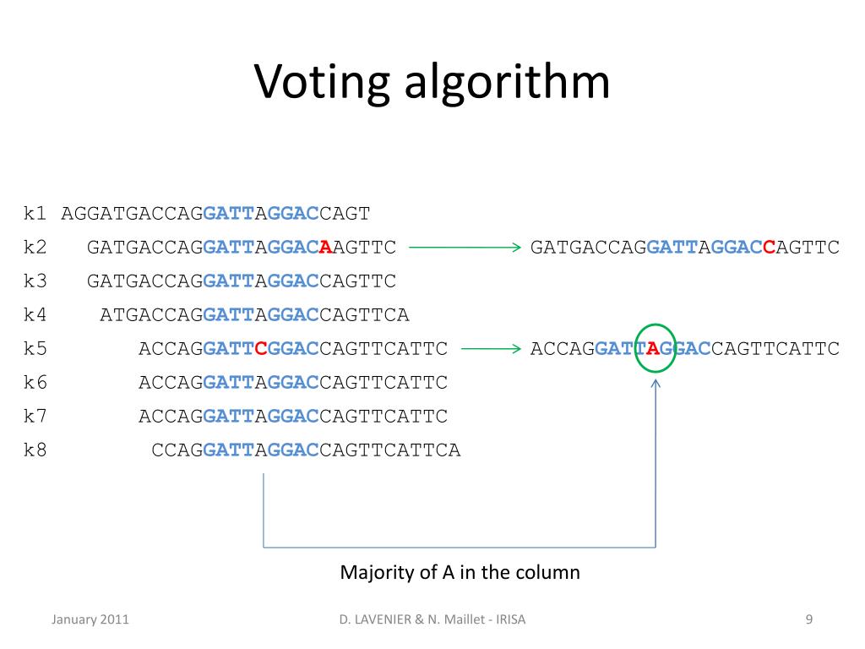This screenshot has width=865, height=649.
Task: Click the red C in the k5 sequence
Action: pyautogui.click(x=261, y=349)
